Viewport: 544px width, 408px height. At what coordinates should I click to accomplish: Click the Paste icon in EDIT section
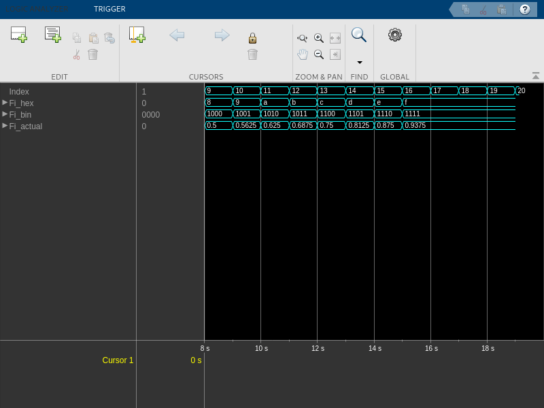pyautogui.click(x=93, y=38)
